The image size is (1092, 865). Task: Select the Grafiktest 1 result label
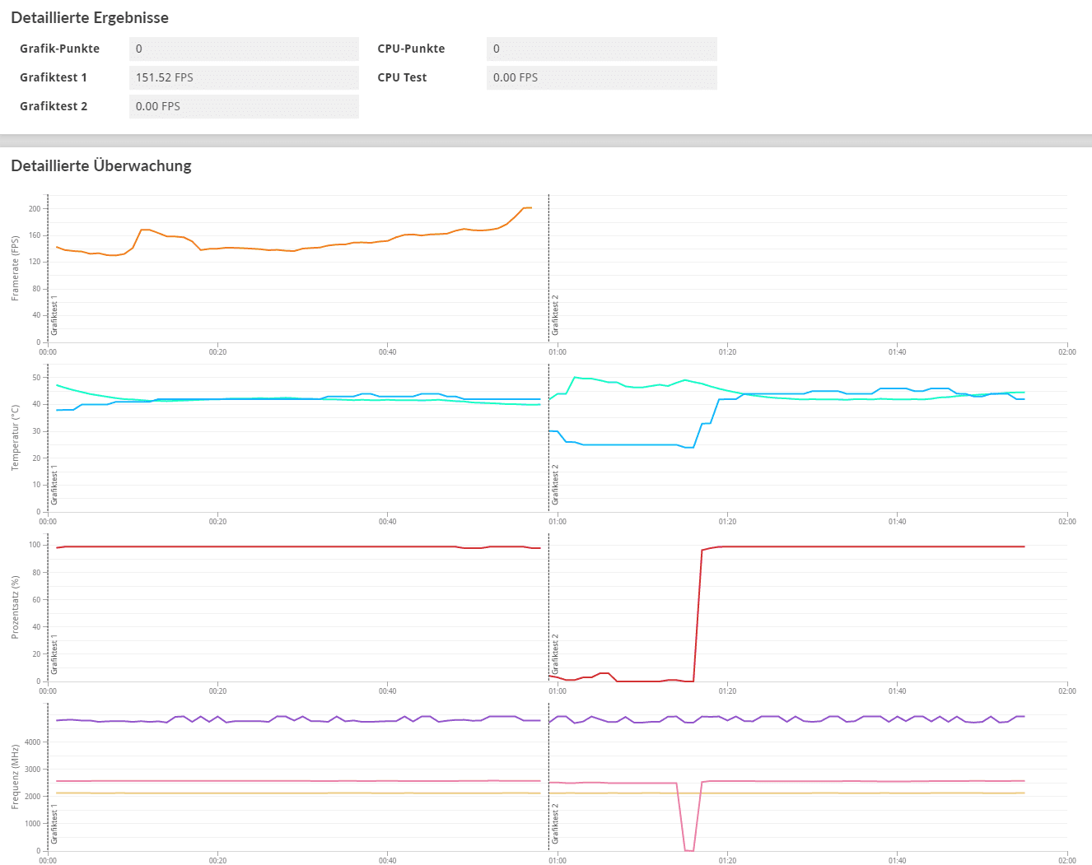click(x=54, y=77)
